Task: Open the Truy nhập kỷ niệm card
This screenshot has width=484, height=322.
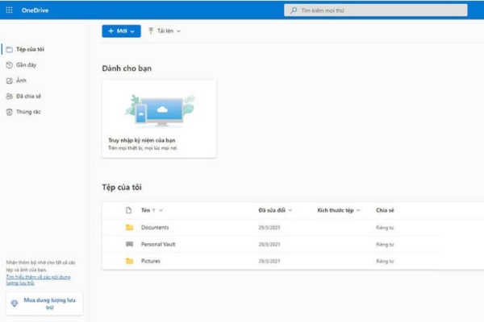Action: [x=159, y=118]
